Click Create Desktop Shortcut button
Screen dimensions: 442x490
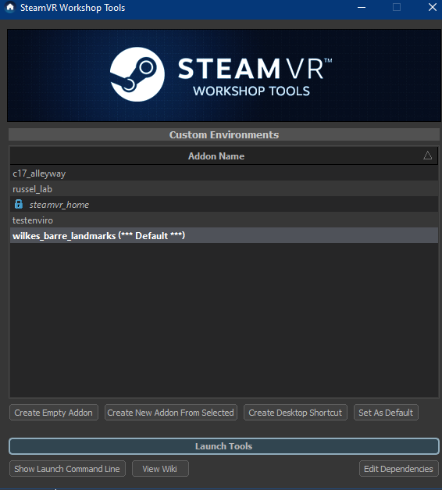(295, 413)
